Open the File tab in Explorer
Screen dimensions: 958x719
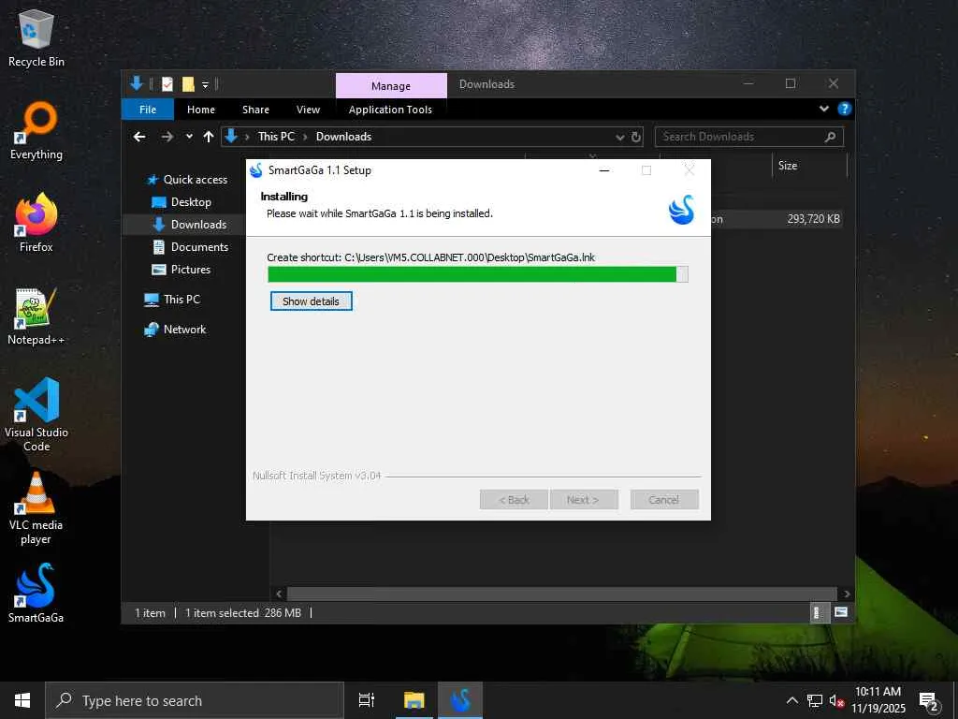[148, 110]
